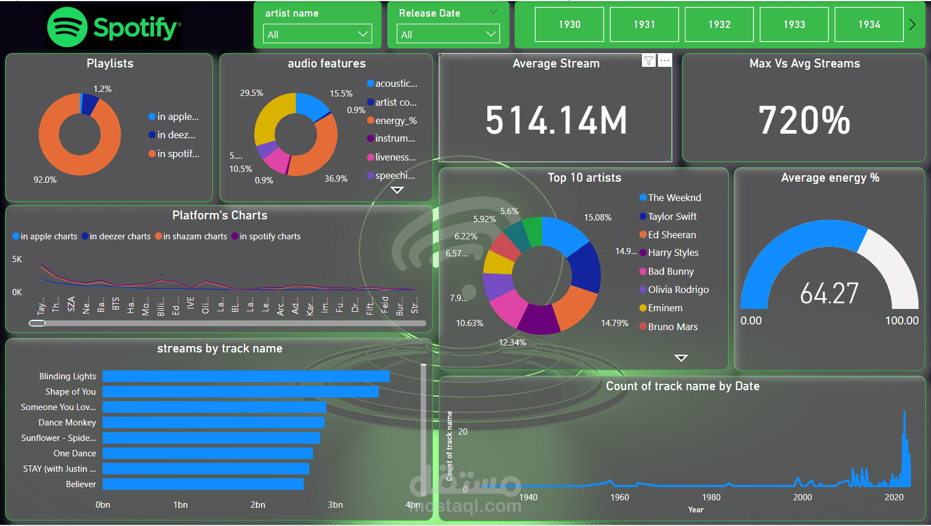Select the 'Someone You Lov...' bar
This screenshot has width=931, height=526.
(x=214, y=407)
